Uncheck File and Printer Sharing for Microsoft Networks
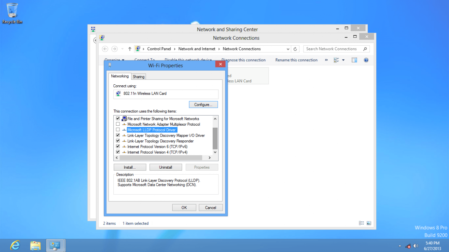The height and width of the screenshot is (252, 449). point(118,119)
